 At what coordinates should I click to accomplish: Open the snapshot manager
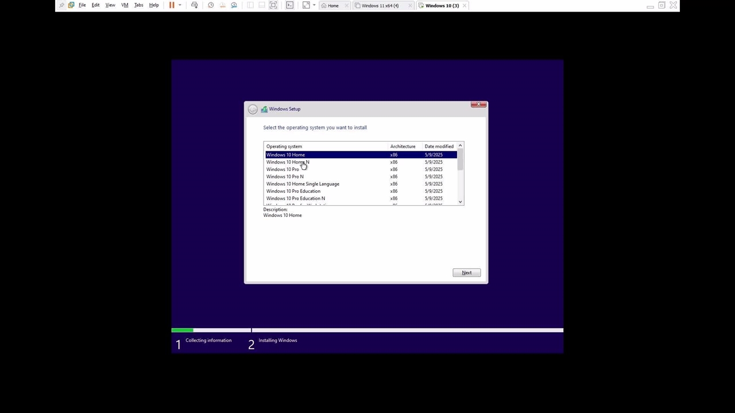(234, 5)
